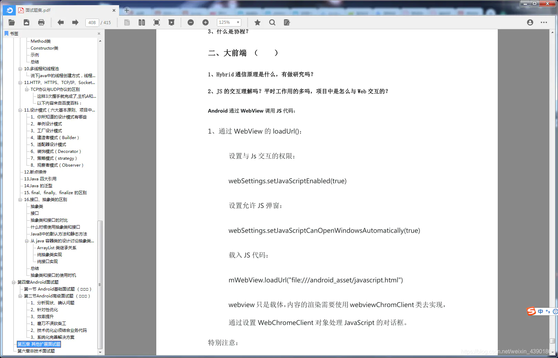Viewport: 558px width, 358px height.
Task: Open bookmark 14.Java 的泛型
Action: tap(38, 186)
